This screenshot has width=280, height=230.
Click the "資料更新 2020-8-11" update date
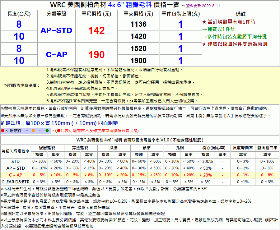203,6
